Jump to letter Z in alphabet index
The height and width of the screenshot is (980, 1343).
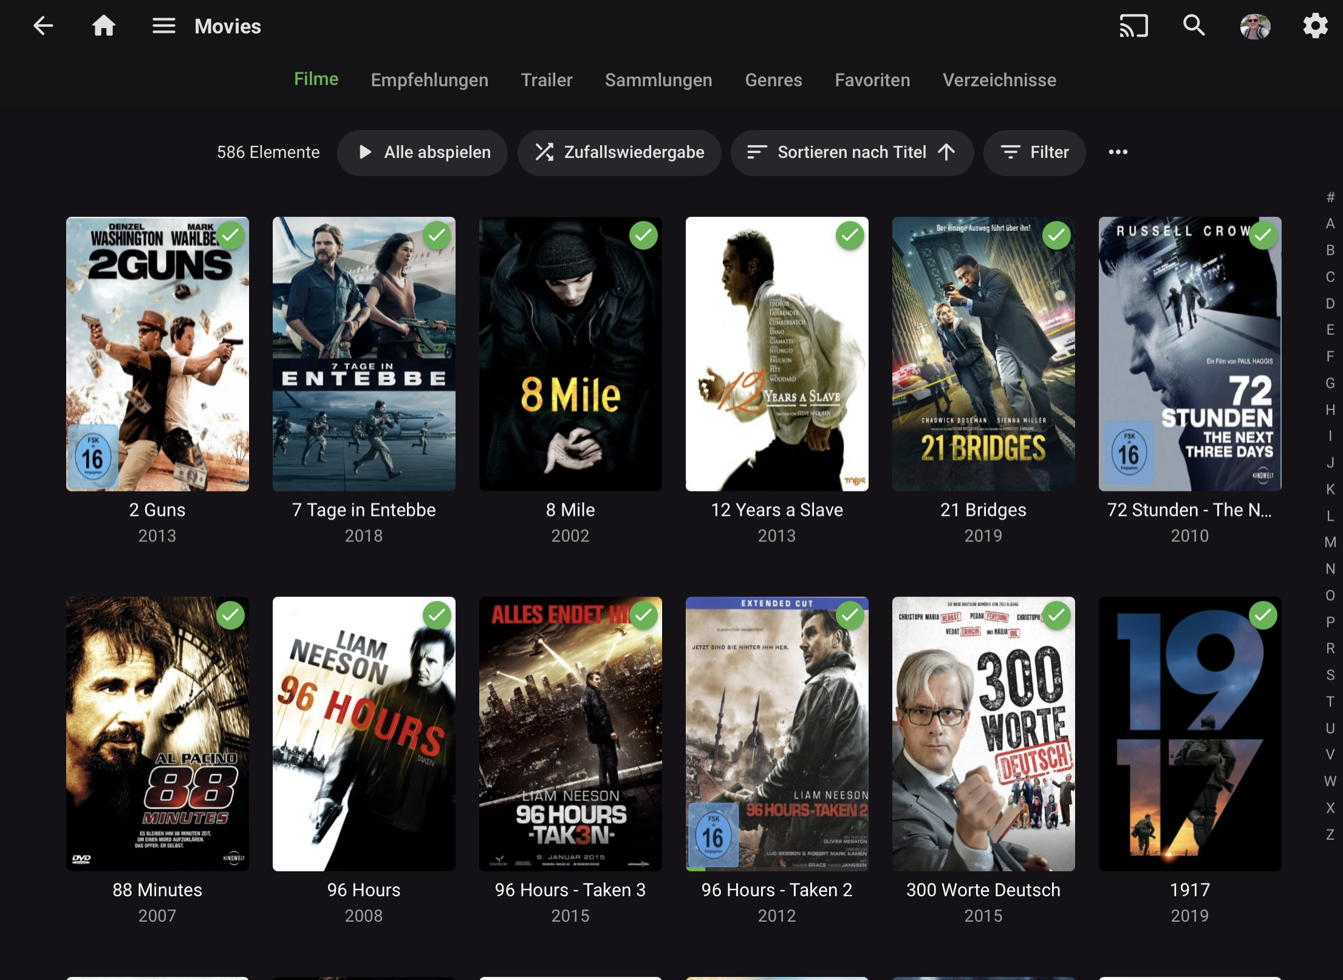click(1330, 834)
